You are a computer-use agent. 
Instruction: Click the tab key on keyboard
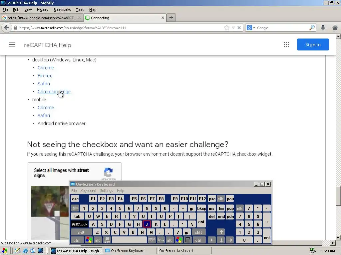(x=77, y=216)
